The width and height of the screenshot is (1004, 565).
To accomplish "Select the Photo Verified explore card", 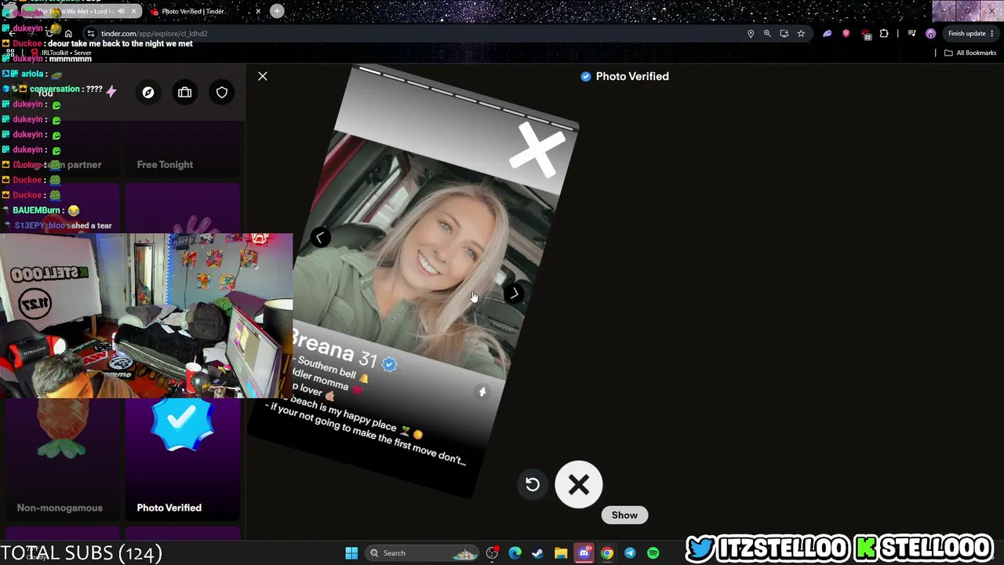I will click(182, 460).
